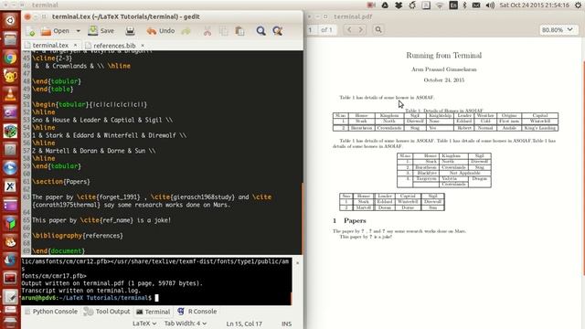Open the Tool Output bottom tab

107,312
